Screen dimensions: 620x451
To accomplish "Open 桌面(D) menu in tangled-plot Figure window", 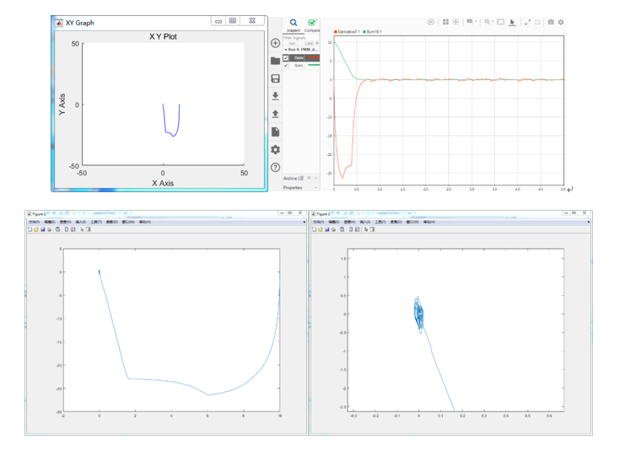I will (396, 222).
